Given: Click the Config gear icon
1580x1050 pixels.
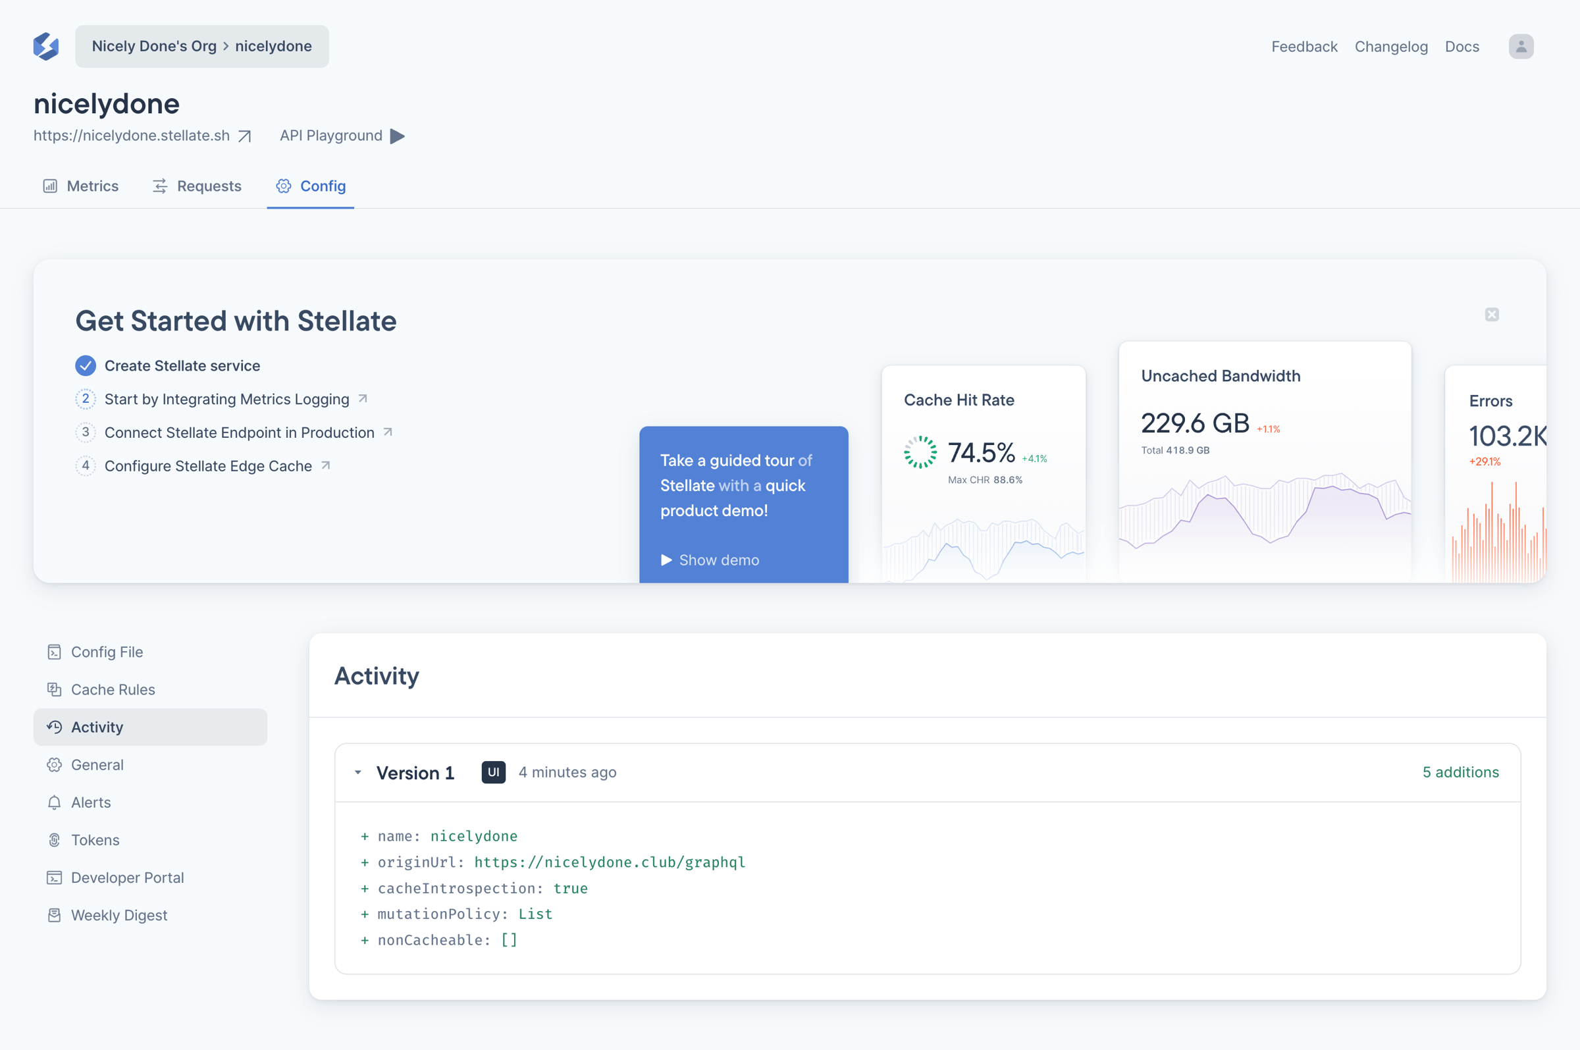Looking at the screenshot, I should [284, 186].
